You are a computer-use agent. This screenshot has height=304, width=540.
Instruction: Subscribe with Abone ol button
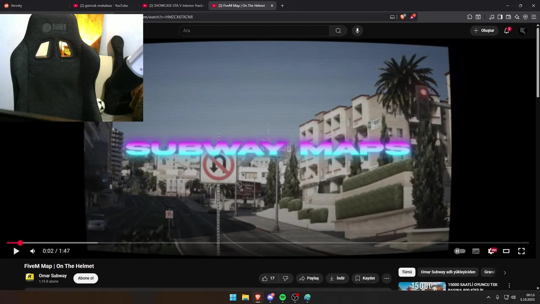86,278
